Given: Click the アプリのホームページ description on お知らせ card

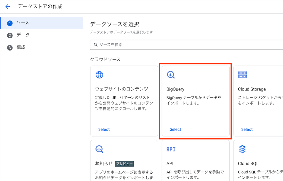Looking at the screenshot, I should (124, 175).
